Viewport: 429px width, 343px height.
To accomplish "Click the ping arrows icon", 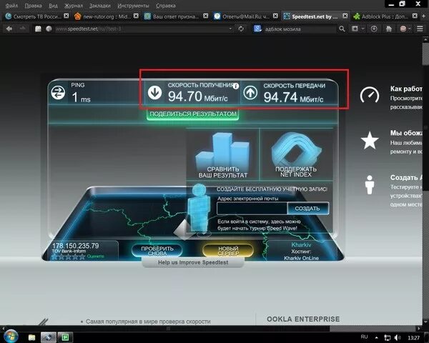I will [x=58, y=93].
